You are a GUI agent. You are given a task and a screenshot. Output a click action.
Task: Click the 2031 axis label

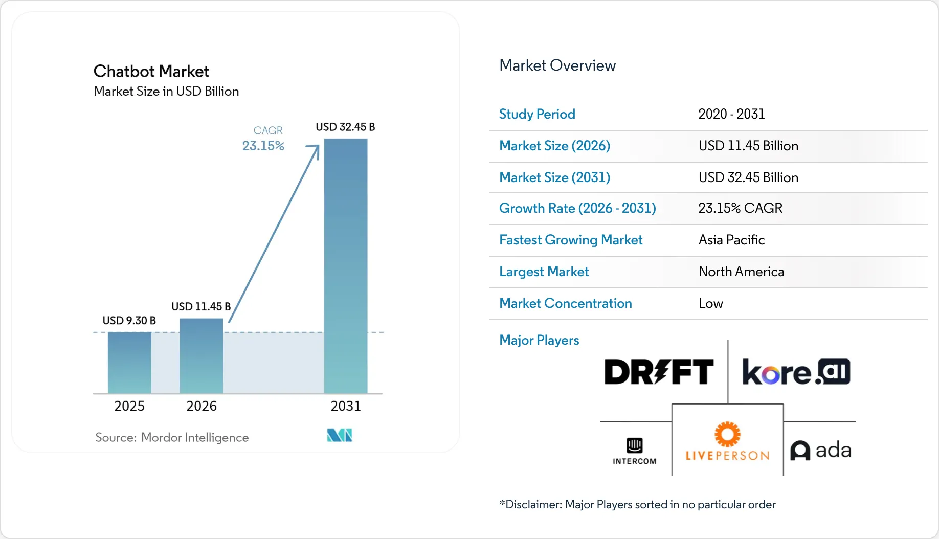(346, 406)
